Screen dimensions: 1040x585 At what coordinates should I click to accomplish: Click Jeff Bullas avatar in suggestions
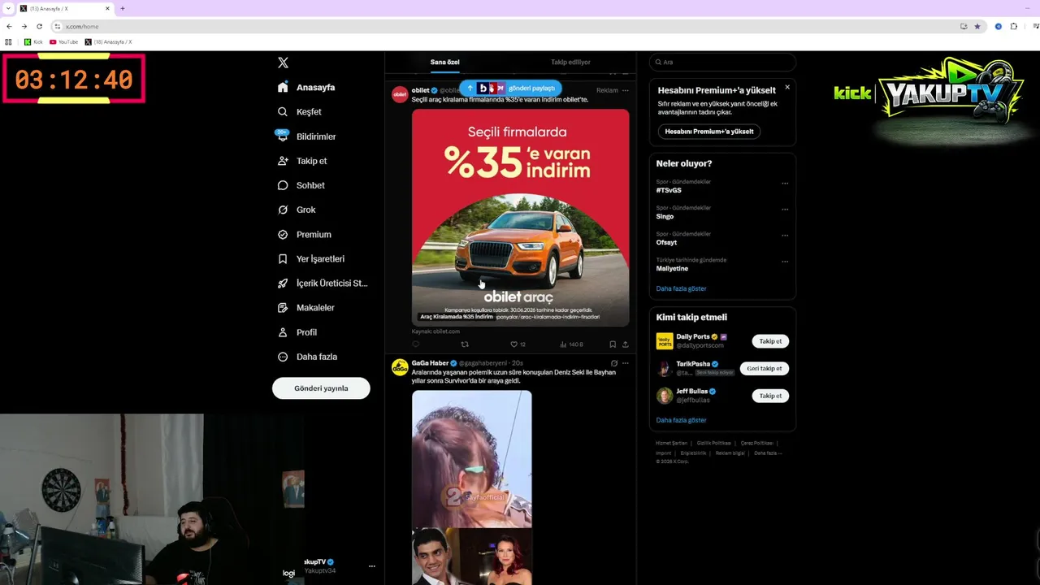(x=665, y=396)
